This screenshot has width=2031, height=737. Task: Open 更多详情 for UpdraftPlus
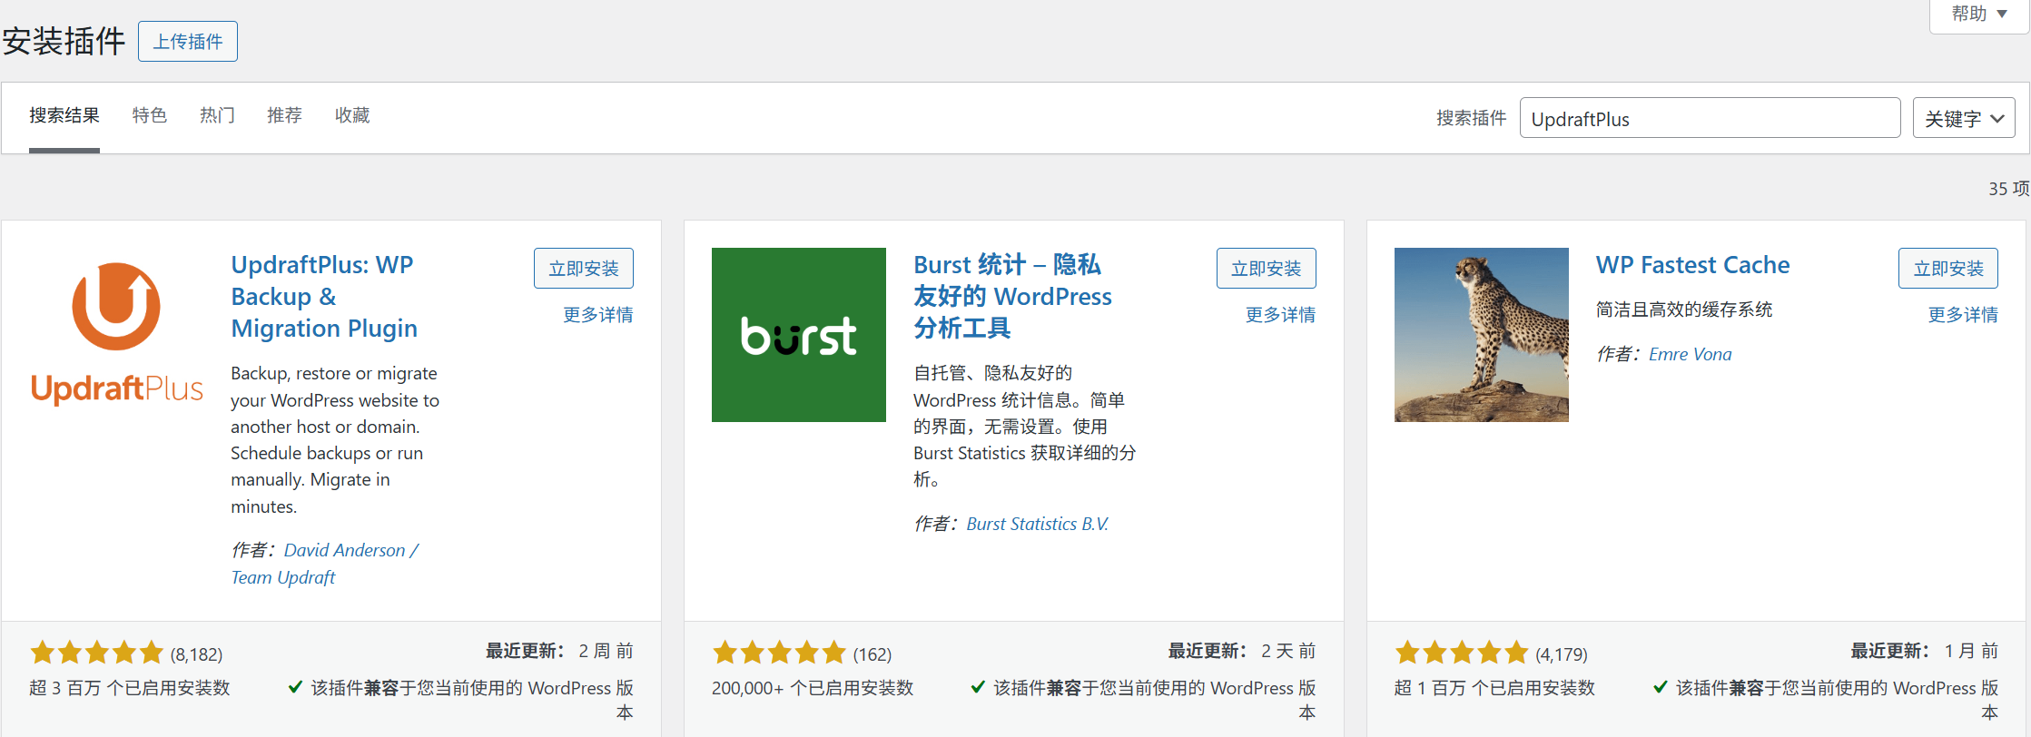tap(598, 315)
